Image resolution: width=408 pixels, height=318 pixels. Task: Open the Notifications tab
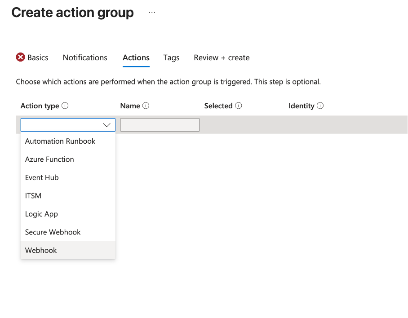click(x=85, y=57)
